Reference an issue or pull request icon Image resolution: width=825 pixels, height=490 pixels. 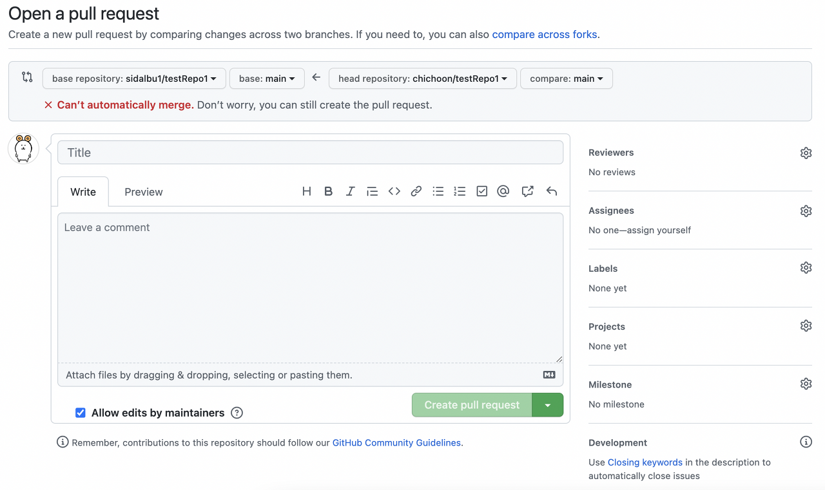pyautogui.click(x=528, y=191)
